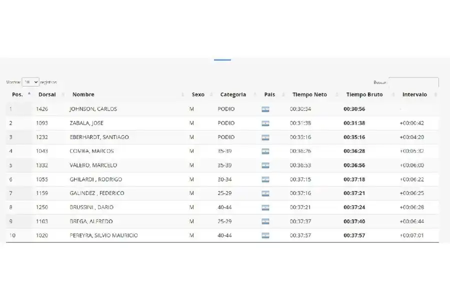Sort the table by Dorsal column
This screenshot has width=450, height=300.
click(x=47, y=94)
